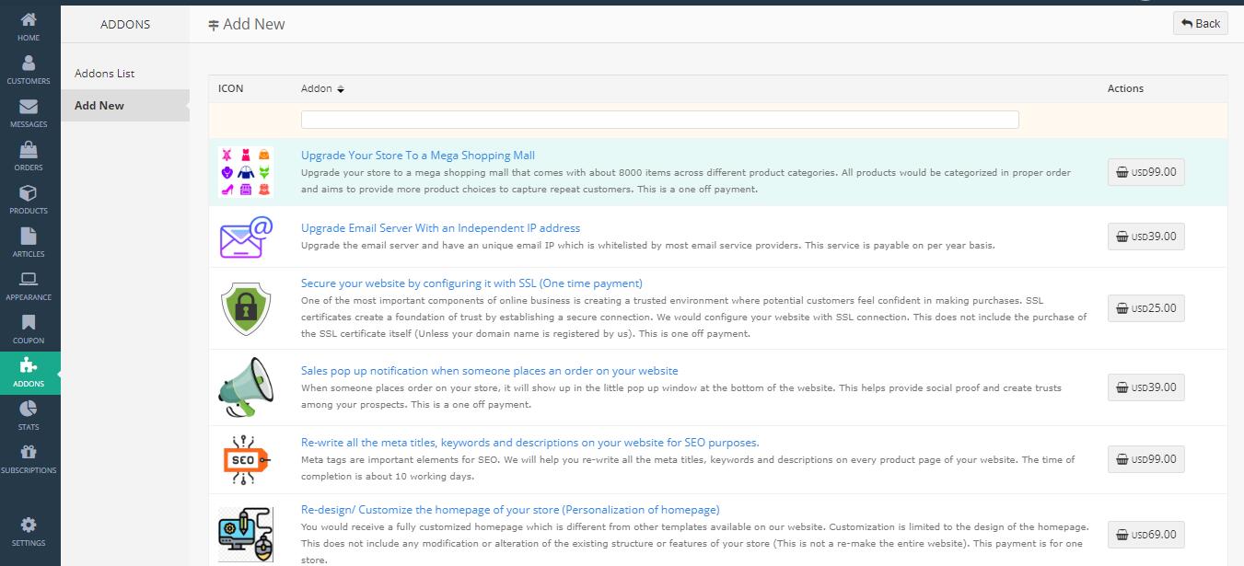Select Add New in side menu
Viewport: 1244px width, 566px height.
click(x=99, y=106)
